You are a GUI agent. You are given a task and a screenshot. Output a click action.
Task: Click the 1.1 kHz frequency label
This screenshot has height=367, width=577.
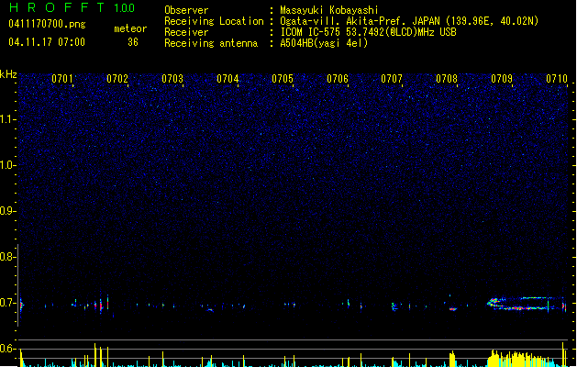tap(7, 119)
